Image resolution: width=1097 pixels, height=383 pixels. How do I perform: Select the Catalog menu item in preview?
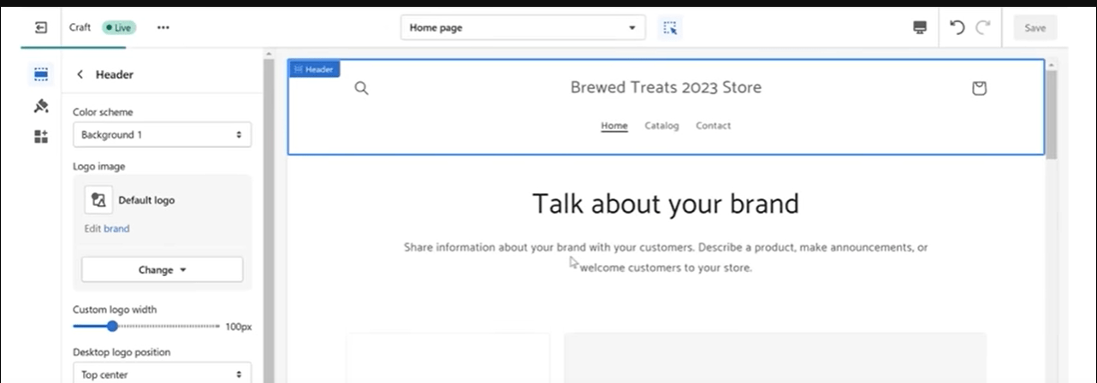point(661,126)
